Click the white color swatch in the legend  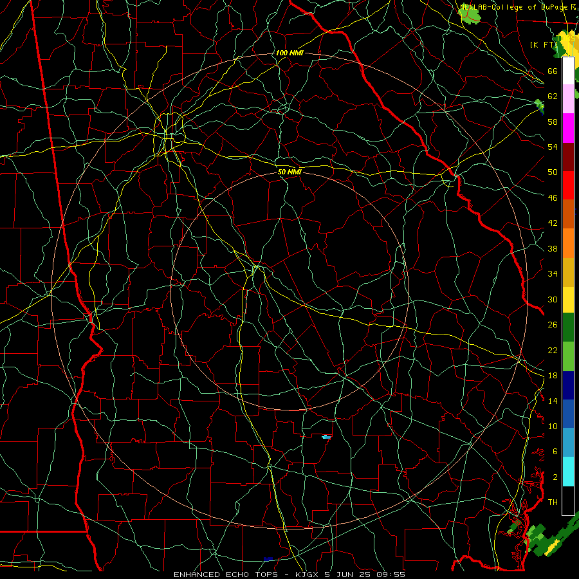click(x=568, y=71)
